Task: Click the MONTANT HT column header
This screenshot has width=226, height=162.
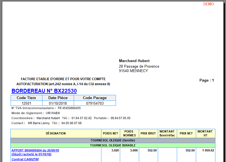Action: click(x=205, y=133)
